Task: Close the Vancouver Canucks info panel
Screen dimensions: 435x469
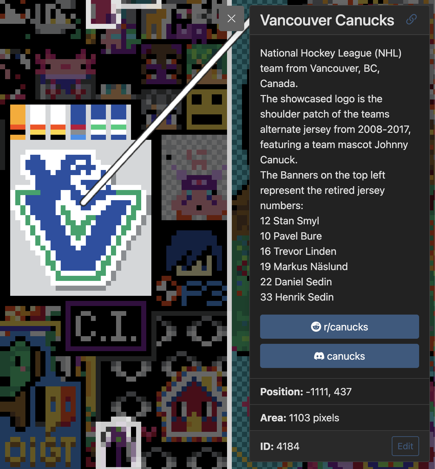Action: click(231, 18)
